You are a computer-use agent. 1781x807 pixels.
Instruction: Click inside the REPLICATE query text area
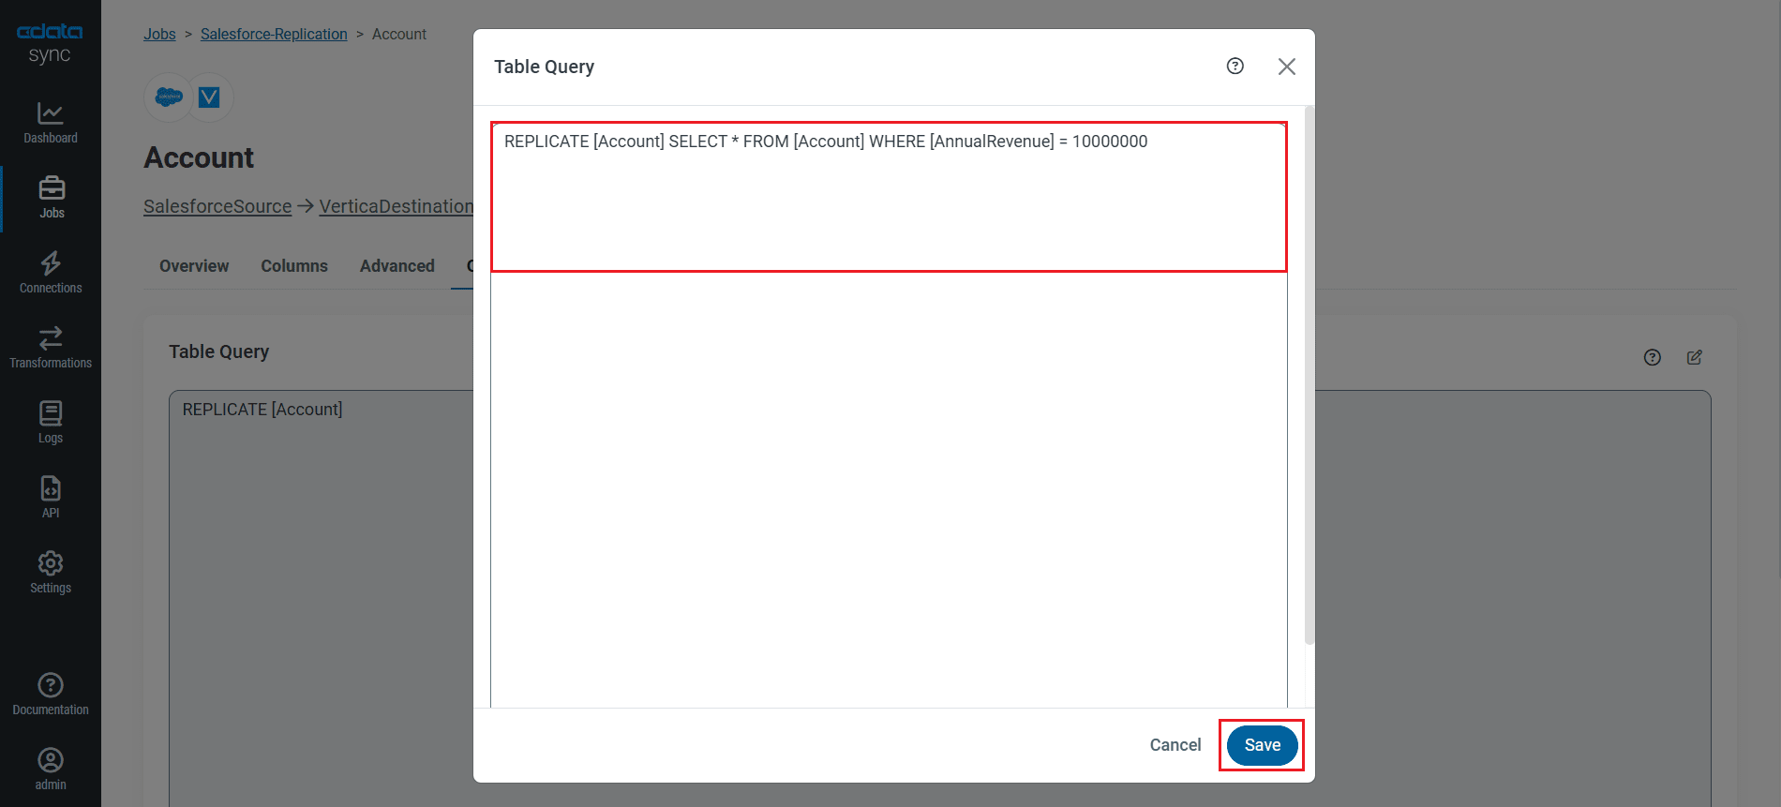tap(888, 199)
